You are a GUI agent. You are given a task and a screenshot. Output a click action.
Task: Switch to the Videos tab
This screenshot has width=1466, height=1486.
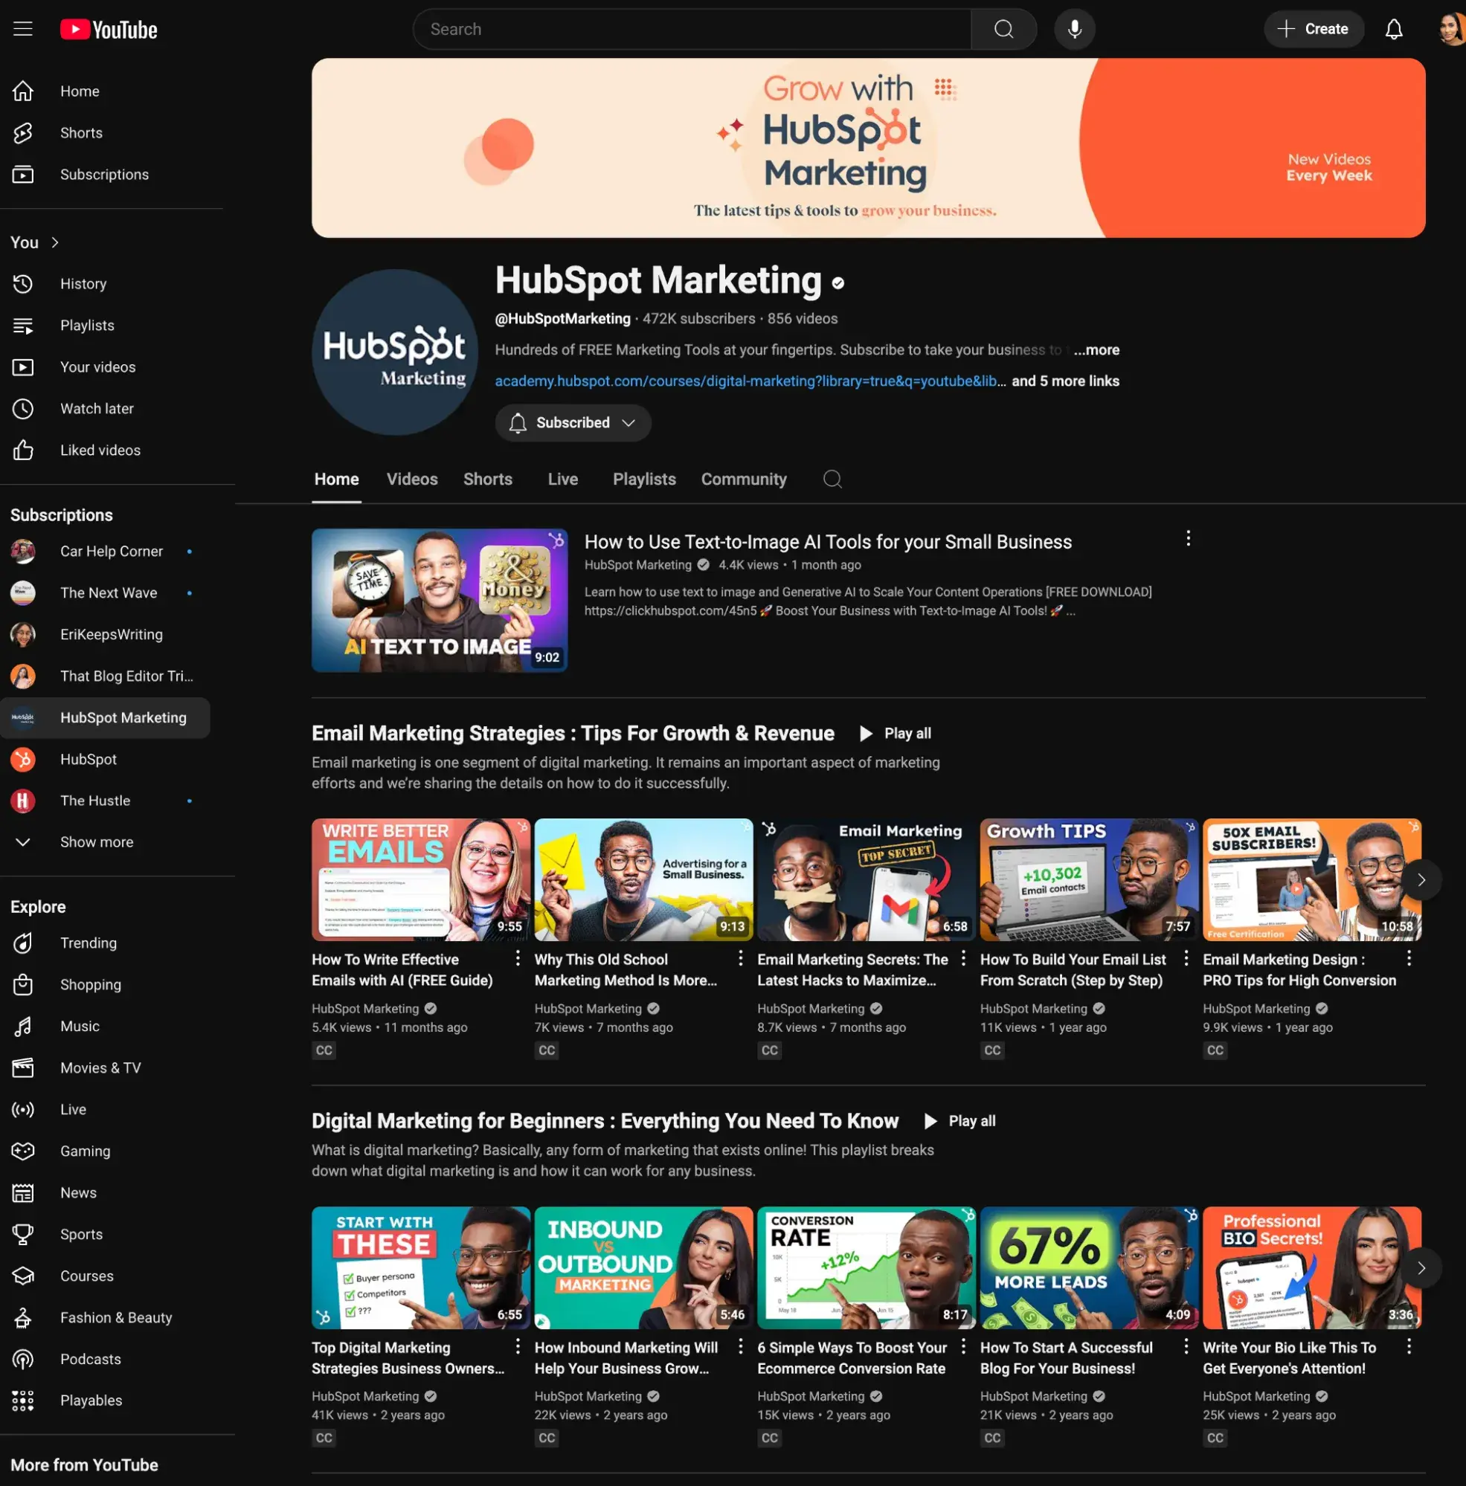413,479
